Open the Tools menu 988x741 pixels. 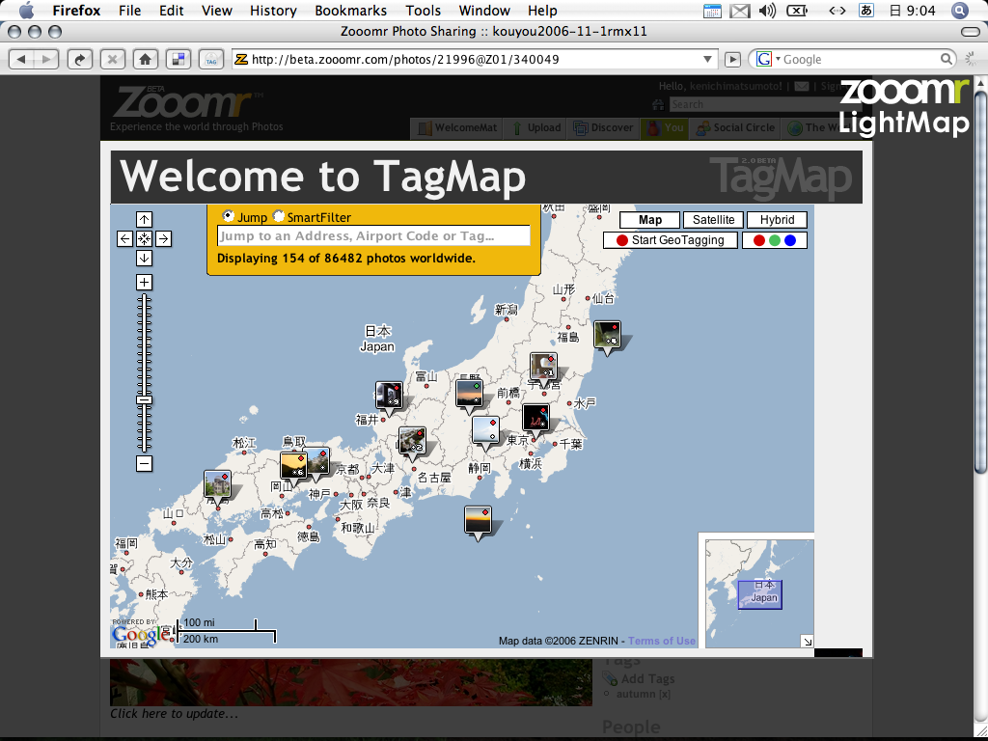point(423,11)
